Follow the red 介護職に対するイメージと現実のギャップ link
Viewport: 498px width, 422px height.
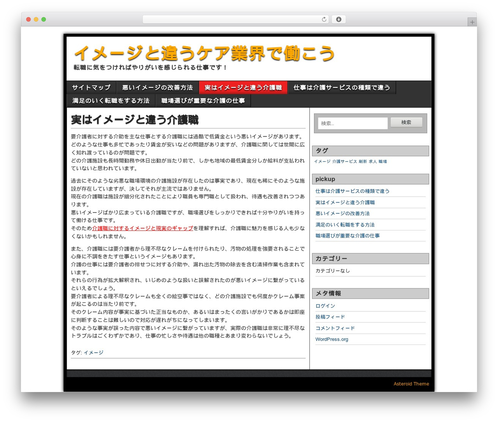tap(142, 228)
